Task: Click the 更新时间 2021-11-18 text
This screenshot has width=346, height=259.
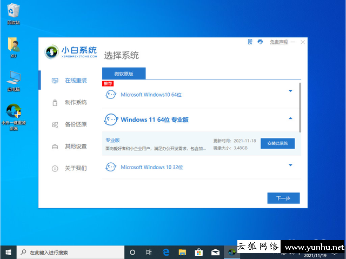Action: pyautogui.click(x=235, y=141)
